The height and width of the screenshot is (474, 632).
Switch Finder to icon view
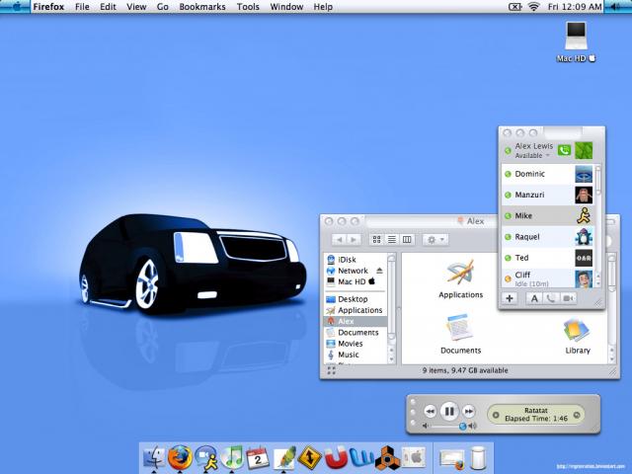coord(377,239)
